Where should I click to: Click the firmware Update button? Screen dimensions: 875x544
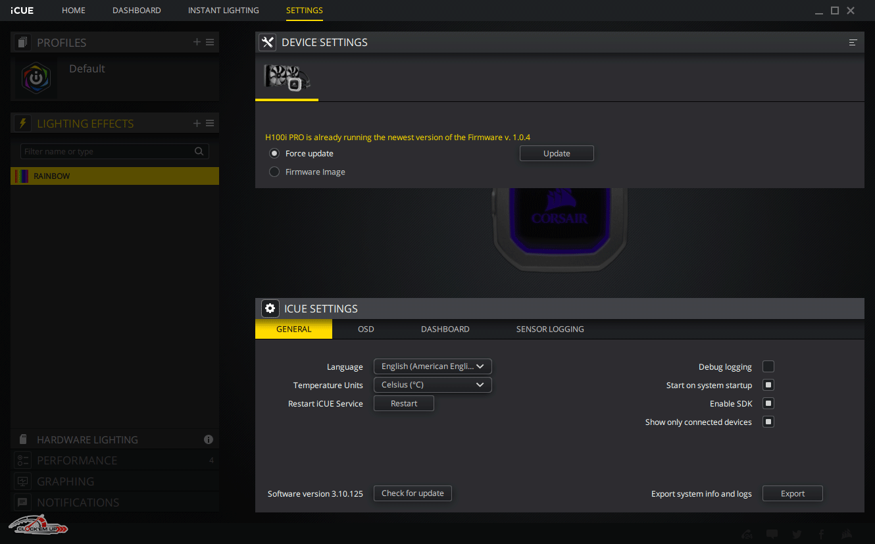557,153
